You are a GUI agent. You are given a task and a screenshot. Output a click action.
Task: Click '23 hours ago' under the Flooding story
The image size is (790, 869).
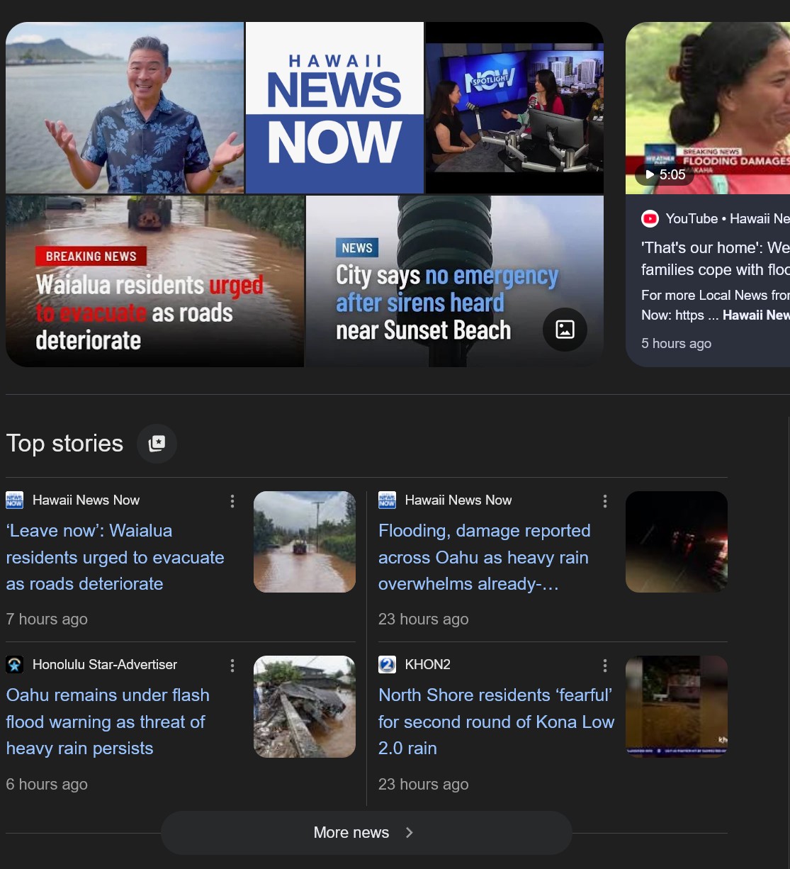point(424,619)
